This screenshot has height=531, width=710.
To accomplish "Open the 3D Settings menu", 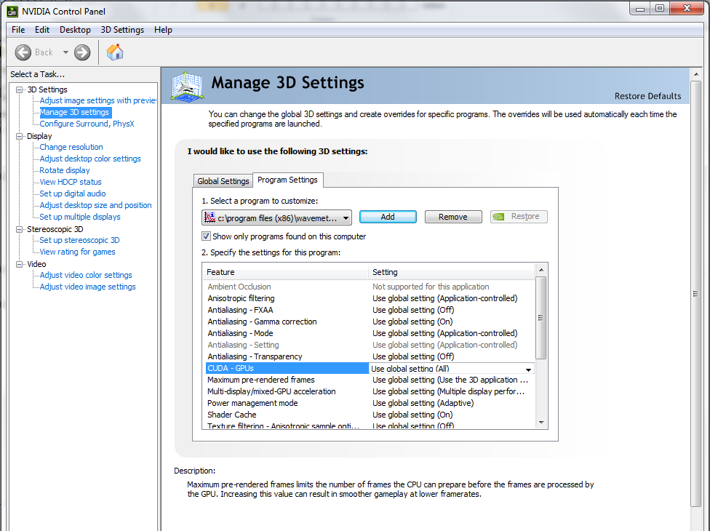I will pyautogui.click(x=122, y=30).
